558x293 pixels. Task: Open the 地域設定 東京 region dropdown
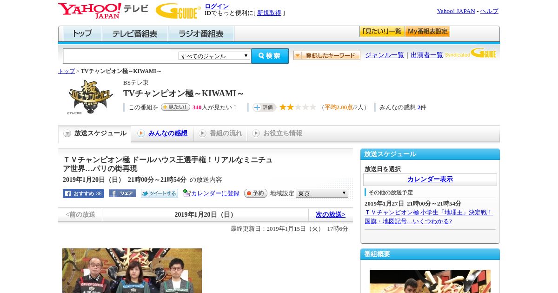(x=322, y=193)
